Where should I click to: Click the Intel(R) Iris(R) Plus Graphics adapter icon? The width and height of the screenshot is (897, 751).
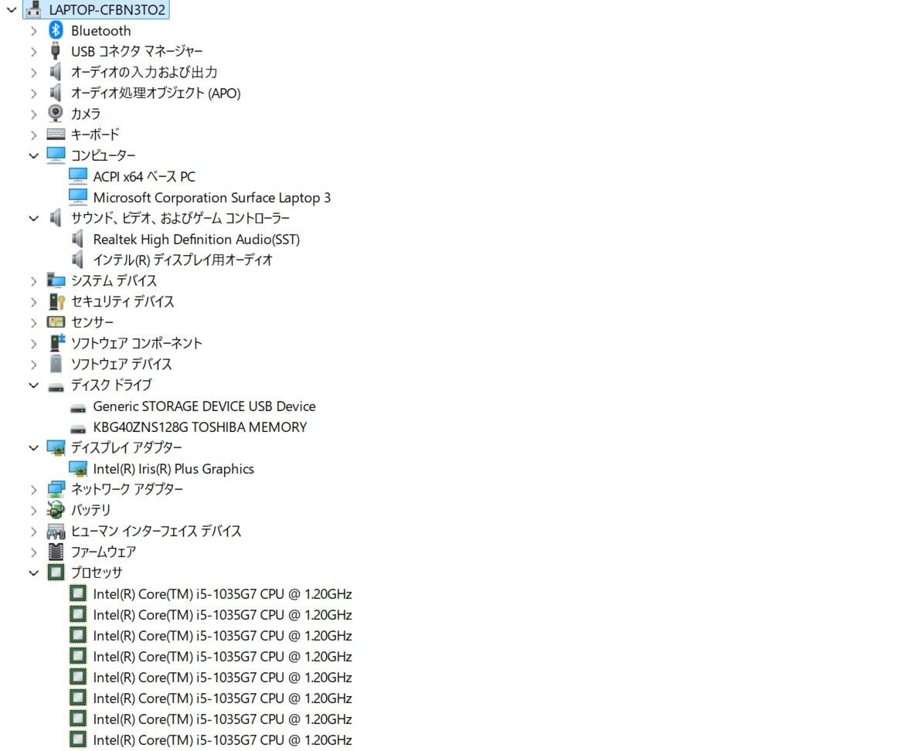tap(78, 469)
